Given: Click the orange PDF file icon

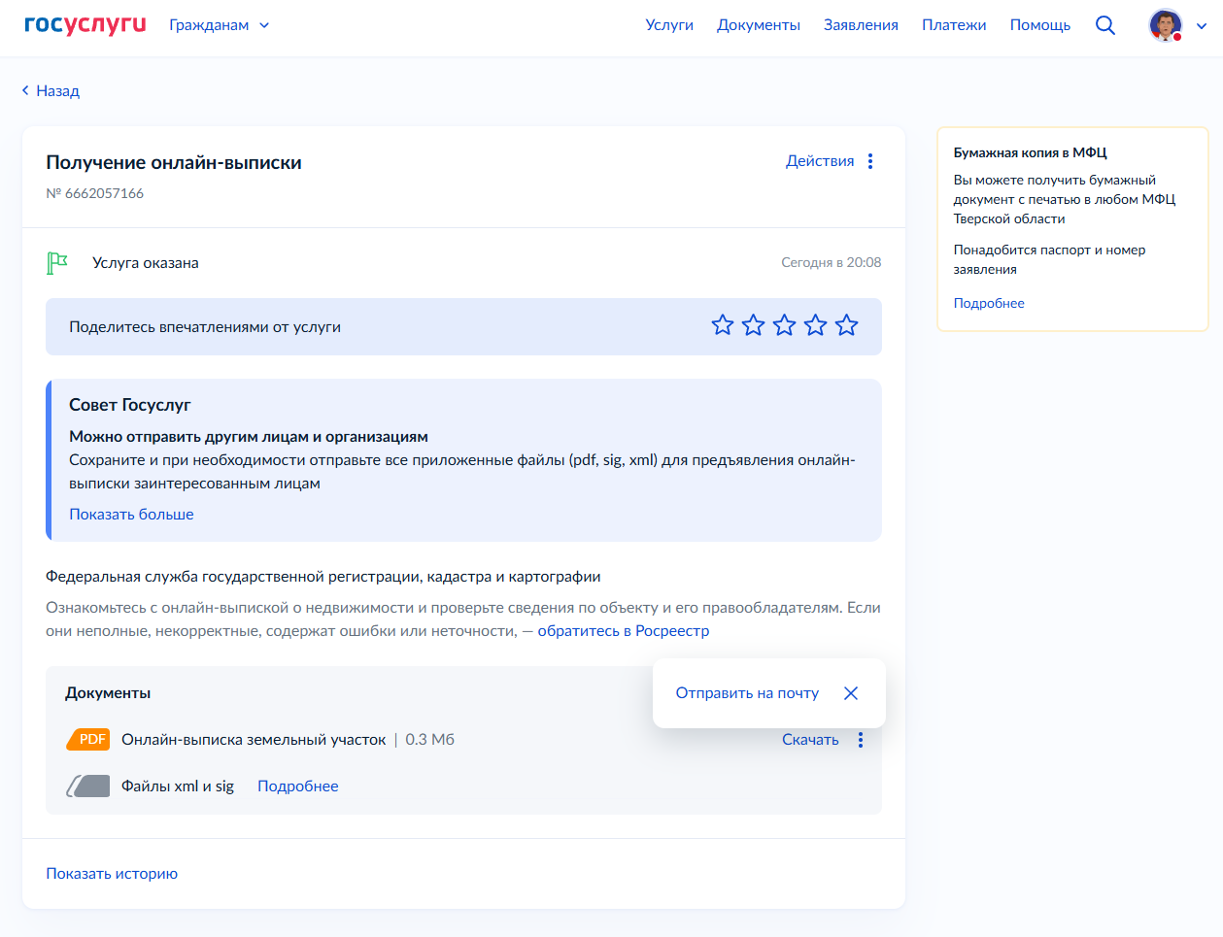Looking at the screenshot, I should coord(88,740).
